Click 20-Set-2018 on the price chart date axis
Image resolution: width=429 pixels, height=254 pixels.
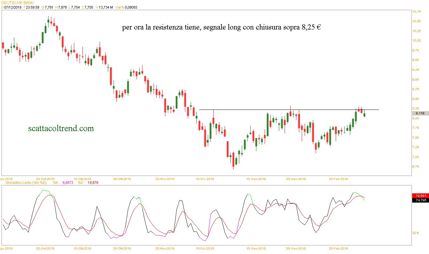[x=45, y=179]
